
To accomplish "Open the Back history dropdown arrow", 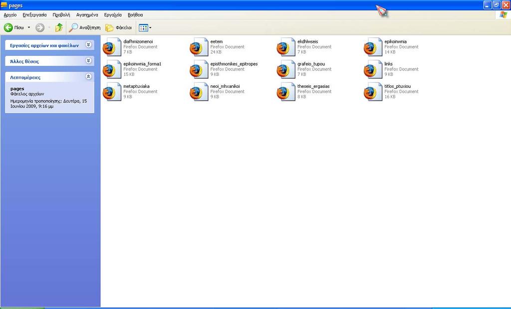I will click(x=28, y=28).
